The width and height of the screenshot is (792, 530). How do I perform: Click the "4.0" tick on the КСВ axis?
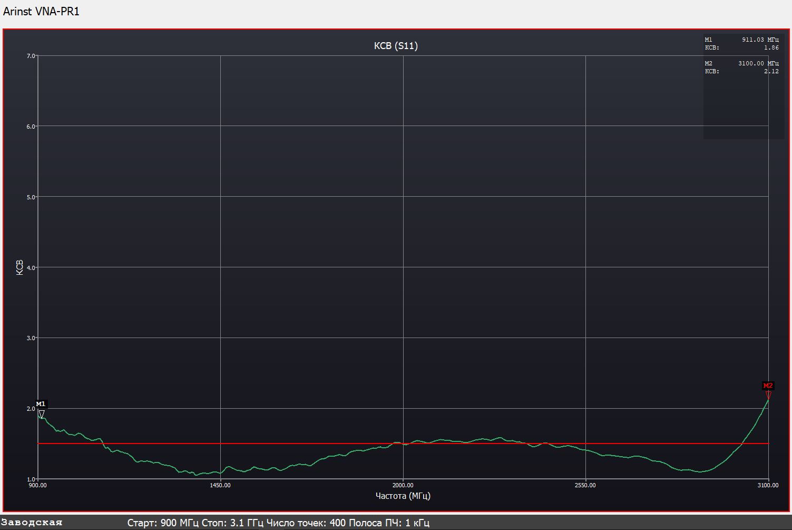pos(31,267)
